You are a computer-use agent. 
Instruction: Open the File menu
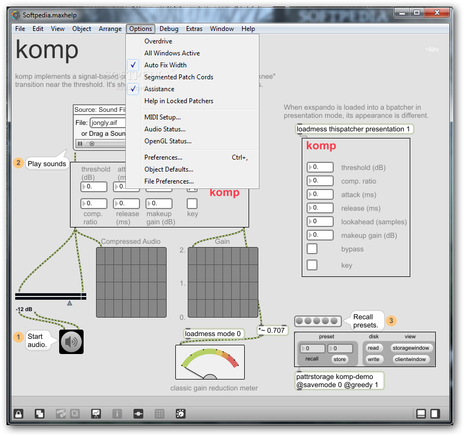pyautogui.click(x=20, y=29)
